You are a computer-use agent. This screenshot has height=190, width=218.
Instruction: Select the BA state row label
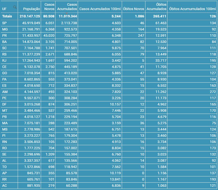tap(4, 42)
